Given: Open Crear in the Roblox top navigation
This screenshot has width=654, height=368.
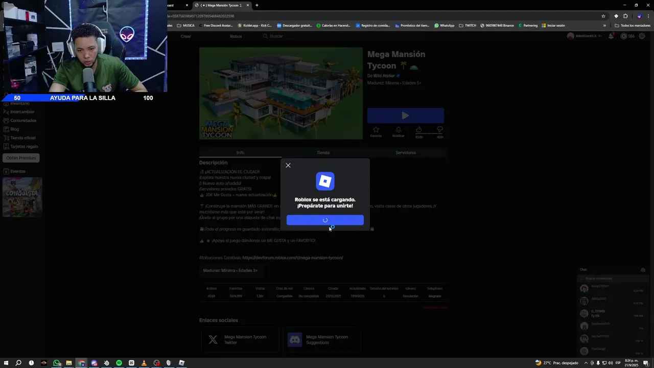Looking at the screenshot, I should click(x=185, y=36).
